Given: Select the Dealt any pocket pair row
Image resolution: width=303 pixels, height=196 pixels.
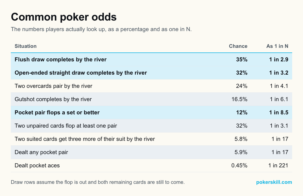Looking at the screenshot, I should 151,152.
